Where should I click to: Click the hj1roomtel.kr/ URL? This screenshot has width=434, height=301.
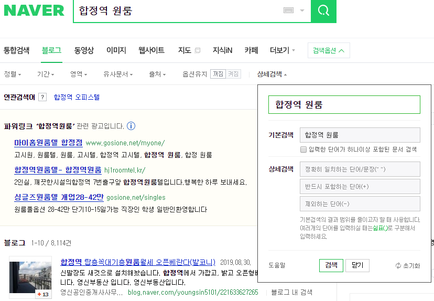pyautogui.click(x=125, y=170)
